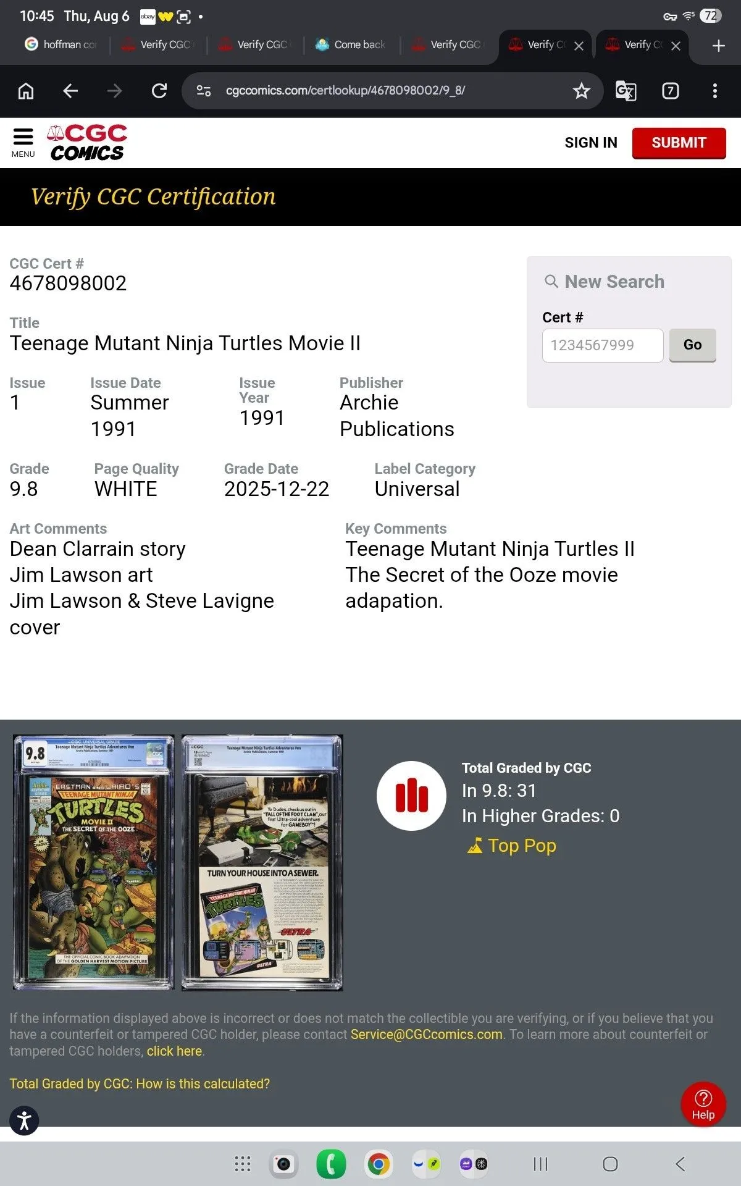This screenshot has height=1186, width=741.
Task: Select the second Verify CGC tab
Action: (254, 44)
